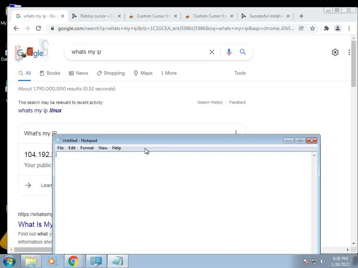Image resolution: width=358 pixels, height=268 pixels.
Task: Close the Roblox cursor tab
Action: (119, 16)
